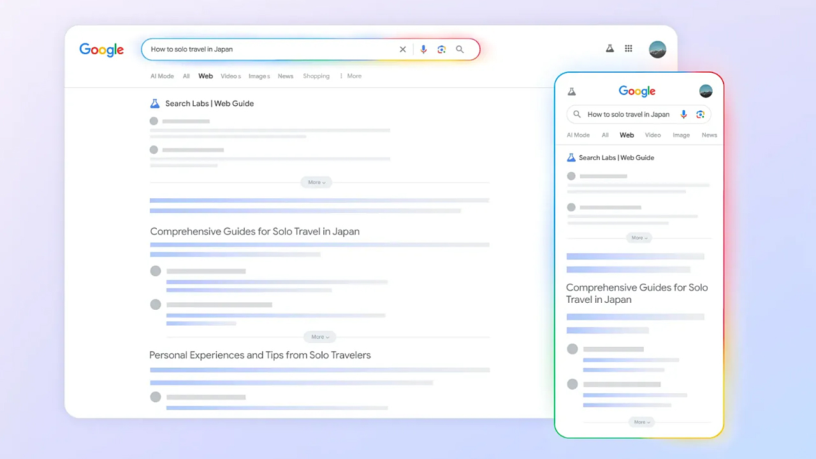
Task: Open Search Labs flask icon in desktop header
Action: (x=609, y=48)
